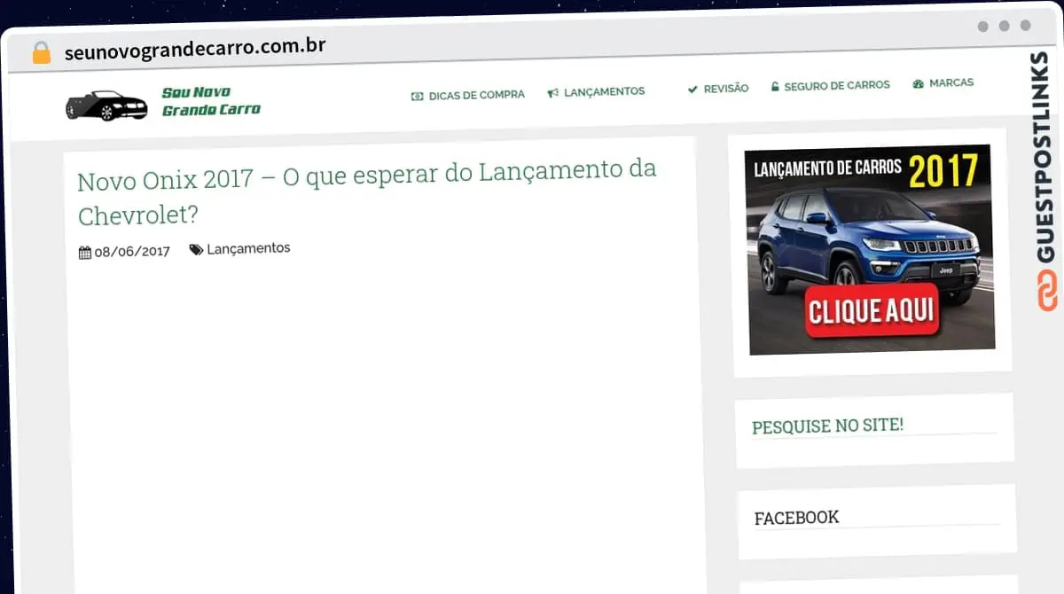Image resolution: width=1064 pixels, height=594 pixels.
Task: Open Revisão menu item
Action: coord(726,89)
